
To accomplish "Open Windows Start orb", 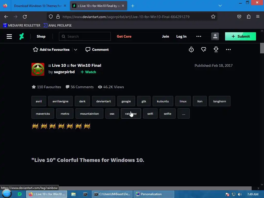I will pos(7,194).
